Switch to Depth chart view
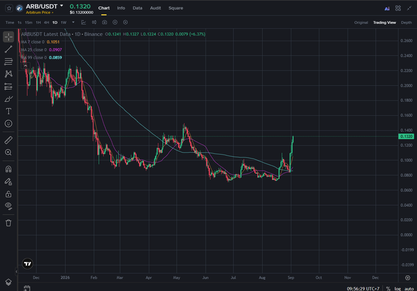 [x=407, y=23]
